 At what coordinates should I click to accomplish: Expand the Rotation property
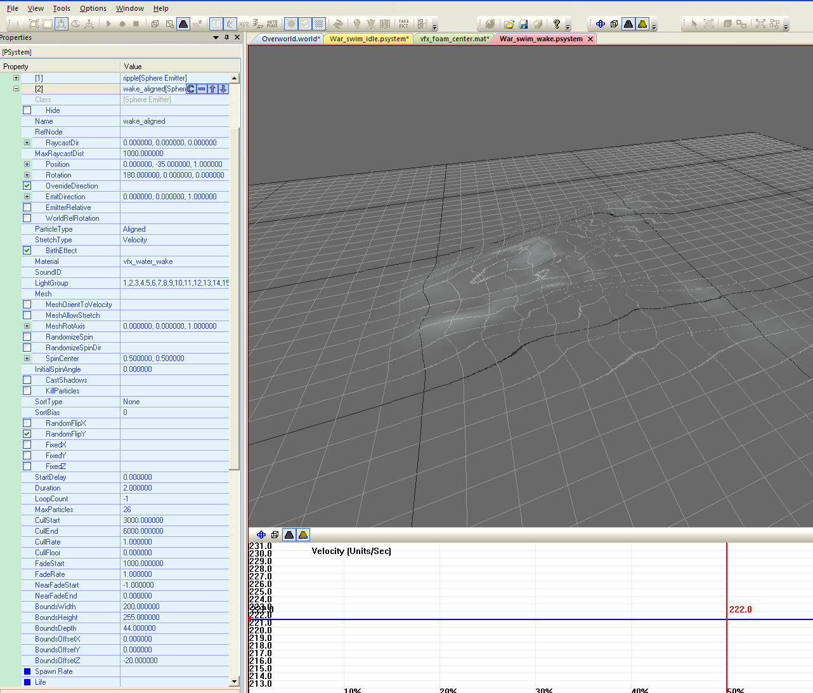click(27, 175)
